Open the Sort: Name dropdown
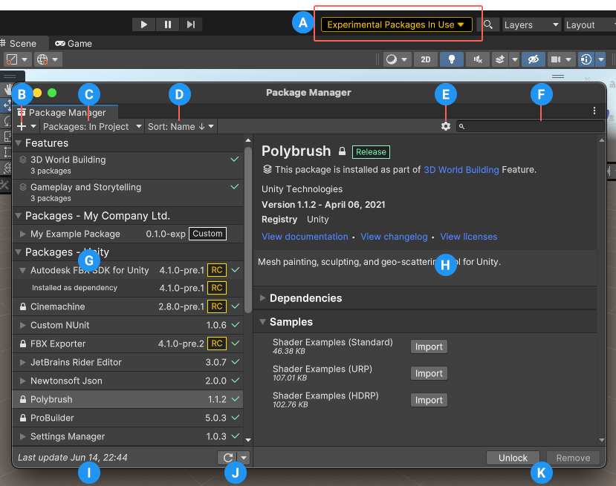 pyautogui.click(x=181, y=127)
